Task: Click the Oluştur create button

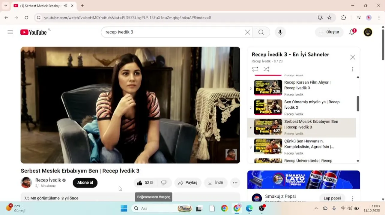Action: pyautogui.click(x=329, y=32)
